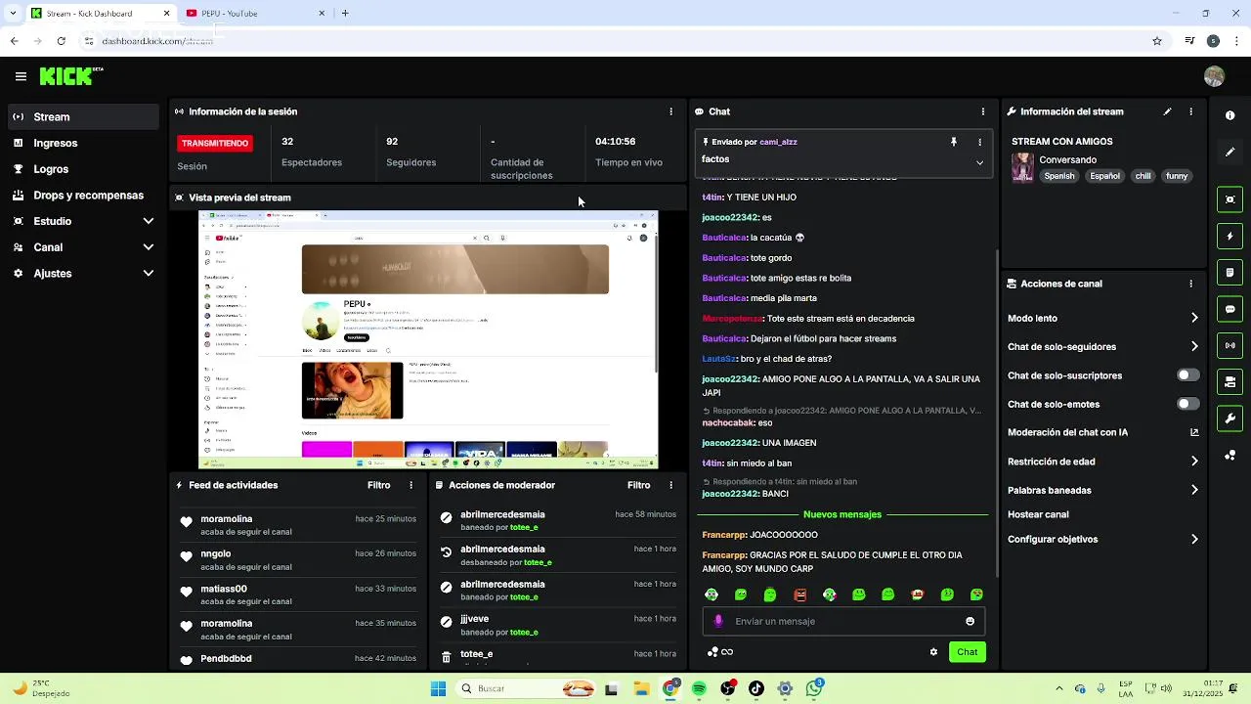Open a new browser tab with the plus button
Image resolution: width=1251 pixels, height=704 pixels.
click(x=345, y=13)
